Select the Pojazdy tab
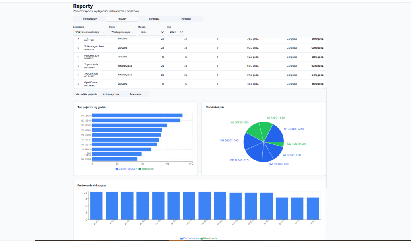 122,19
